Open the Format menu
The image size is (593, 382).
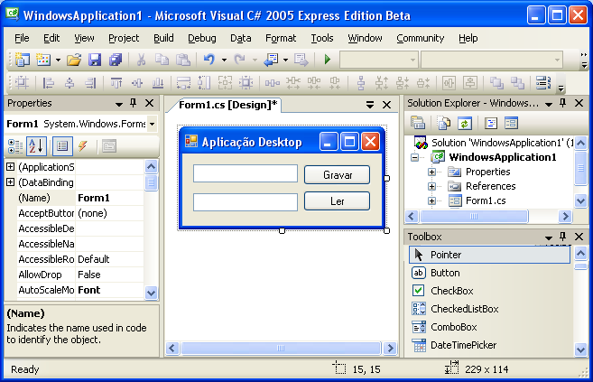[281, 38]
